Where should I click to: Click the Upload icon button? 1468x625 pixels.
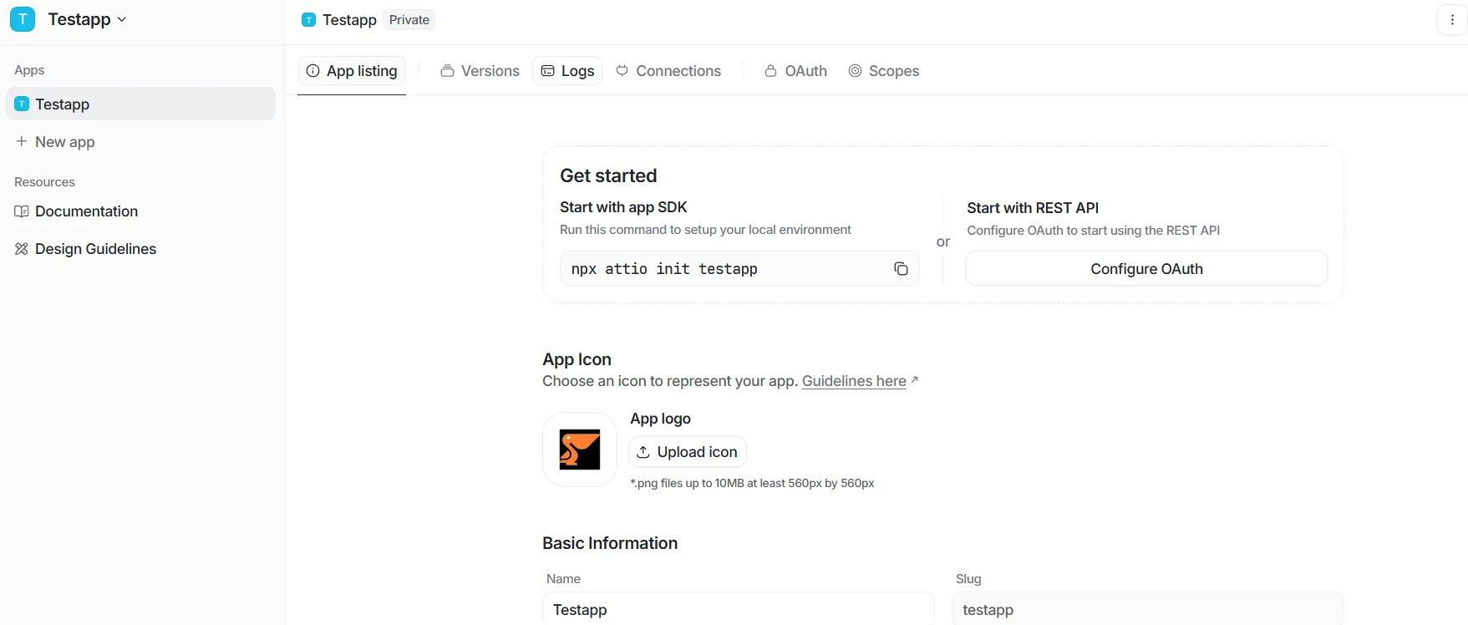[x=688, y=452]
